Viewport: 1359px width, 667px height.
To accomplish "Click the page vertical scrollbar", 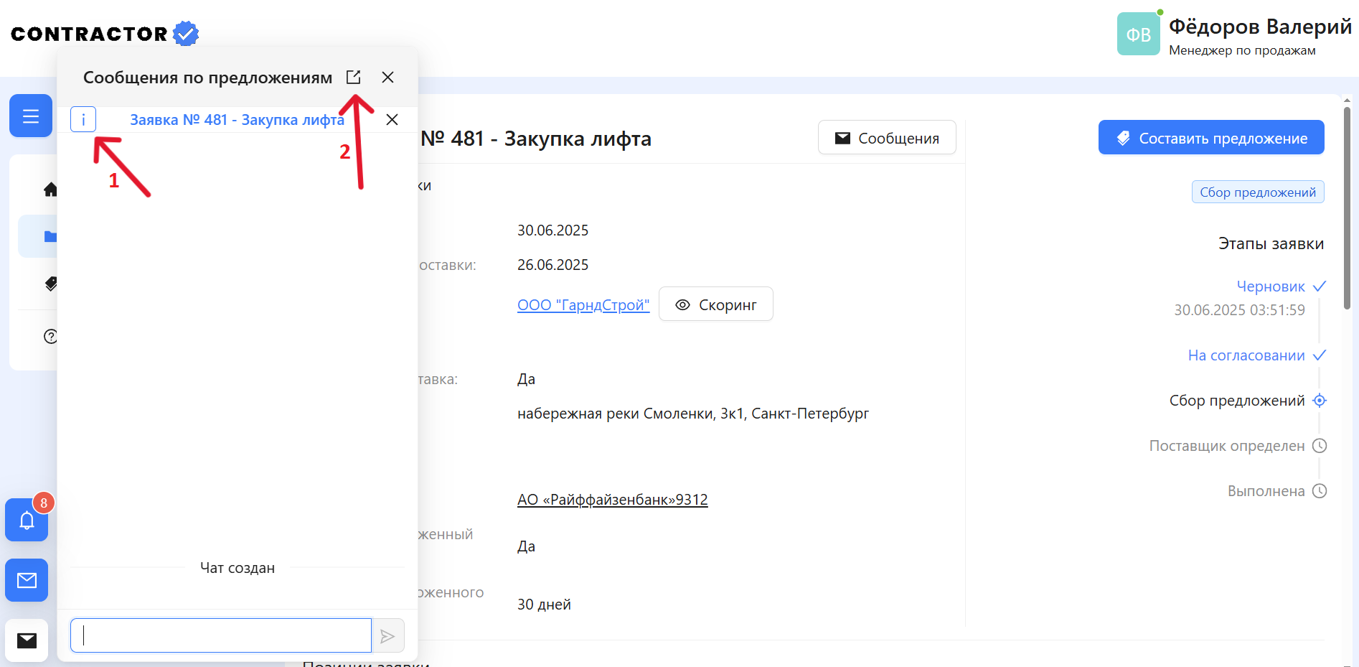I will tap(1347, 208).
